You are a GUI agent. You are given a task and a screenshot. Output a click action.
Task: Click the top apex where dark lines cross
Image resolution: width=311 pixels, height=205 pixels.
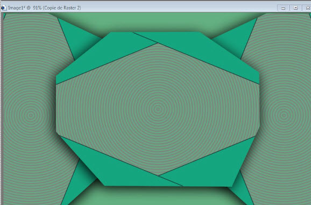[x=158, y=43]
